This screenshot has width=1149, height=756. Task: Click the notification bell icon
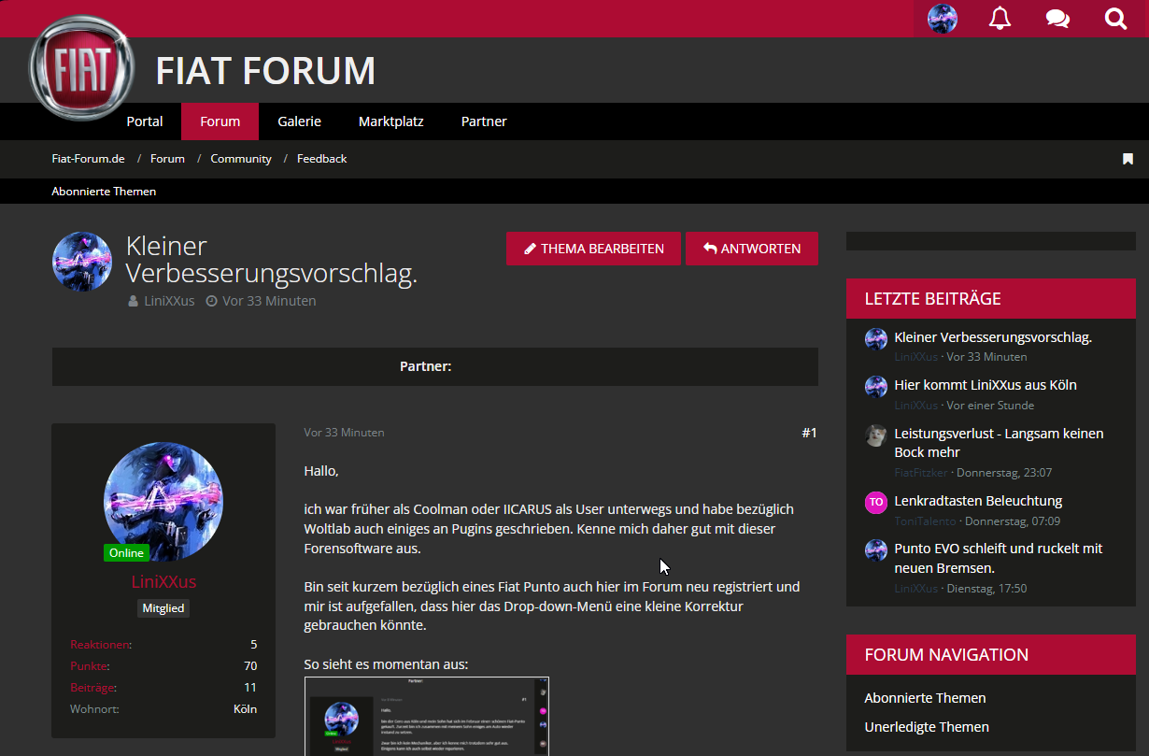1000,19
